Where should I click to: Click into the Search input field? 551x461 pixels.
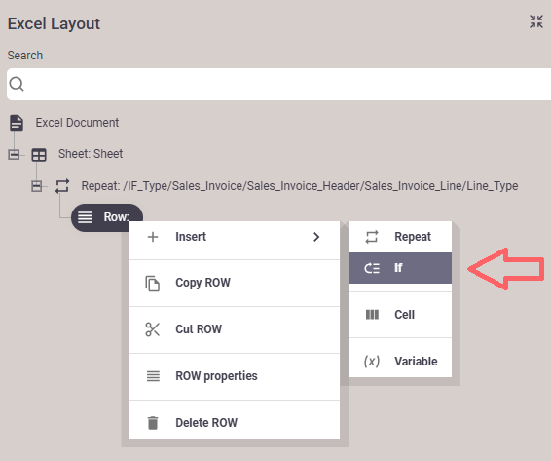[x=278, y=85]
